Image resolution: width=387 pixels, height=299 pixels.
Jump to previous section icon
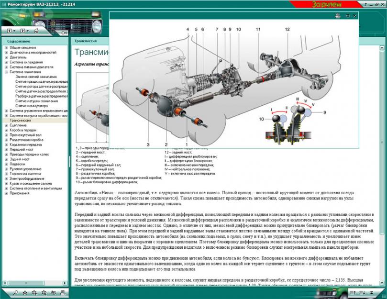(353, 293)
